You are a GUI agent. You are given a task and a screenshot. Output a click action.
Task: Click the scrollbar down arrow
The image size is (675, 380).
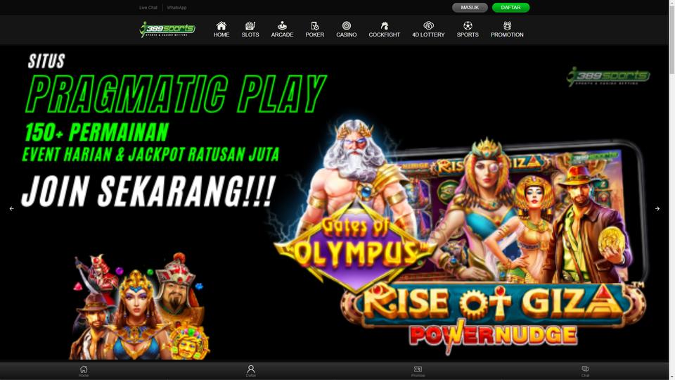tap(672, 377)
